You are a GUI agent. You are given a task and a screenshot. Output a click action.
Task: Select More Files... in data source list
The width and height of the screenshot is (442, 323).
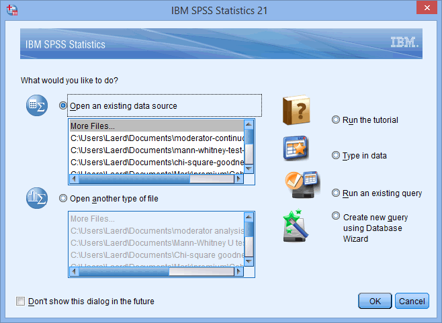[x=157, y=126]
